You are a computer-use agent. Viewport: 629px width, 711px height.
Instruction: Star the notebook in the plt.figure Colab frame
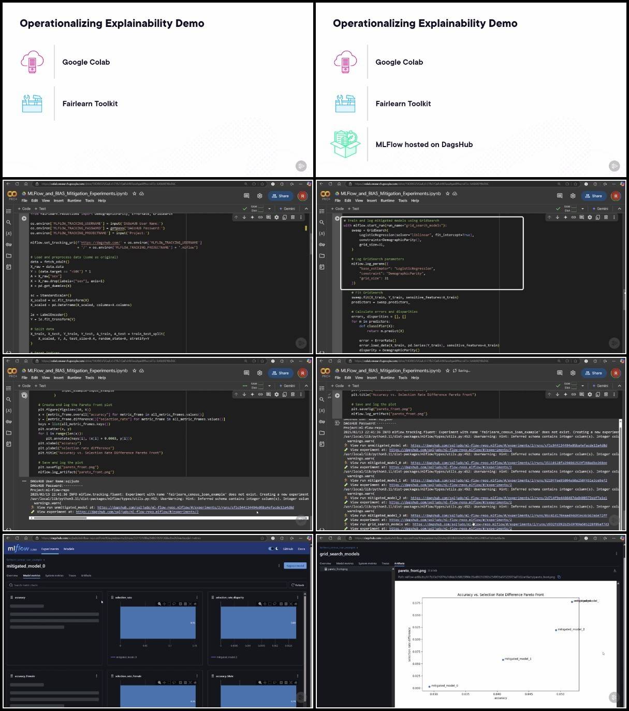[135, 371]
